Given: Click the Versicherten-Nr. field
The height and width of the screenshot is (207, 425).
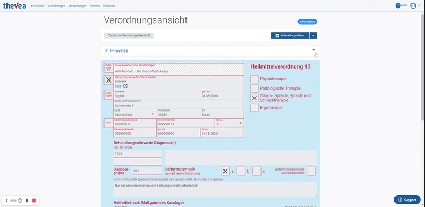Looking at the screenshot, I should [x=185, y=123].
